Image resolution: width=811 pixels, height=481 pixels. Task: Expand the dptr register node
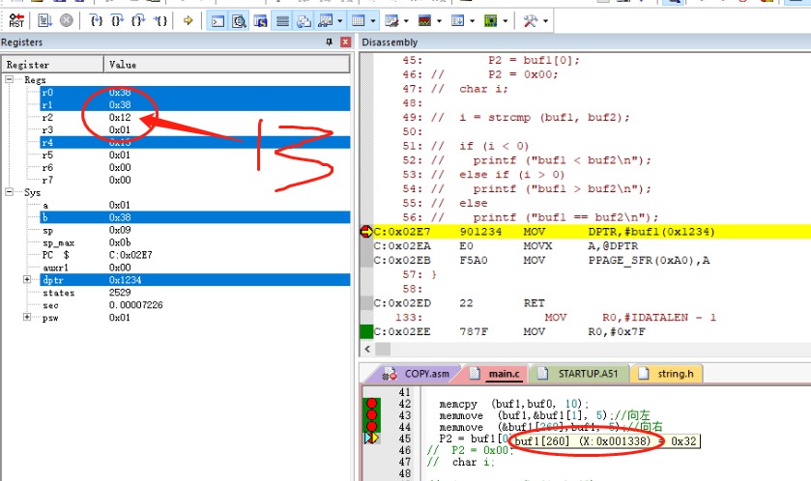pos(27,279)
